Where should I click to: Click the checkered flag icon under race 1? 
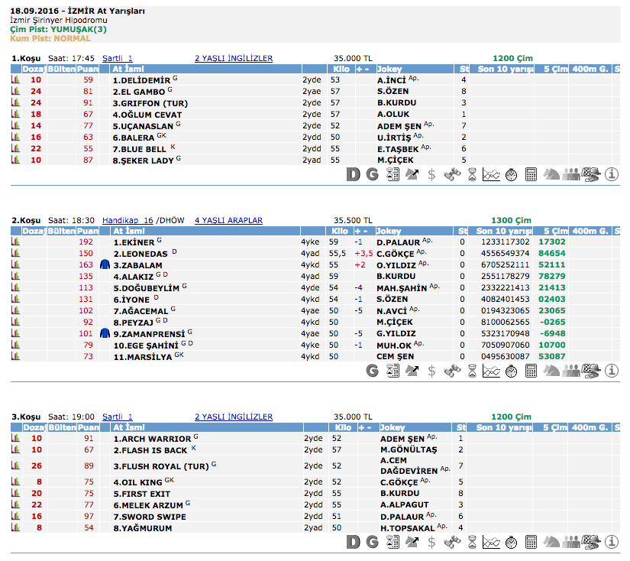pos(590,174)
